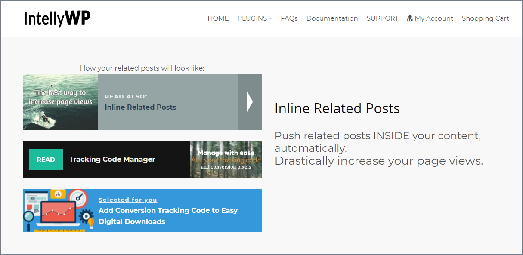Click the IntellyWP logo

(57, 18)
